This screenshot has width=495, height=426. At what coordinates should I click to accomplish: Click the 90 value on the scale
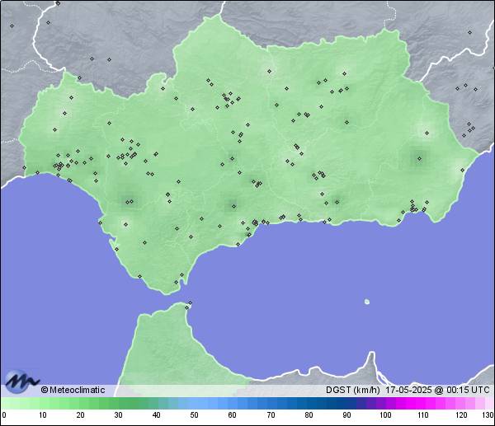point(346,415)
